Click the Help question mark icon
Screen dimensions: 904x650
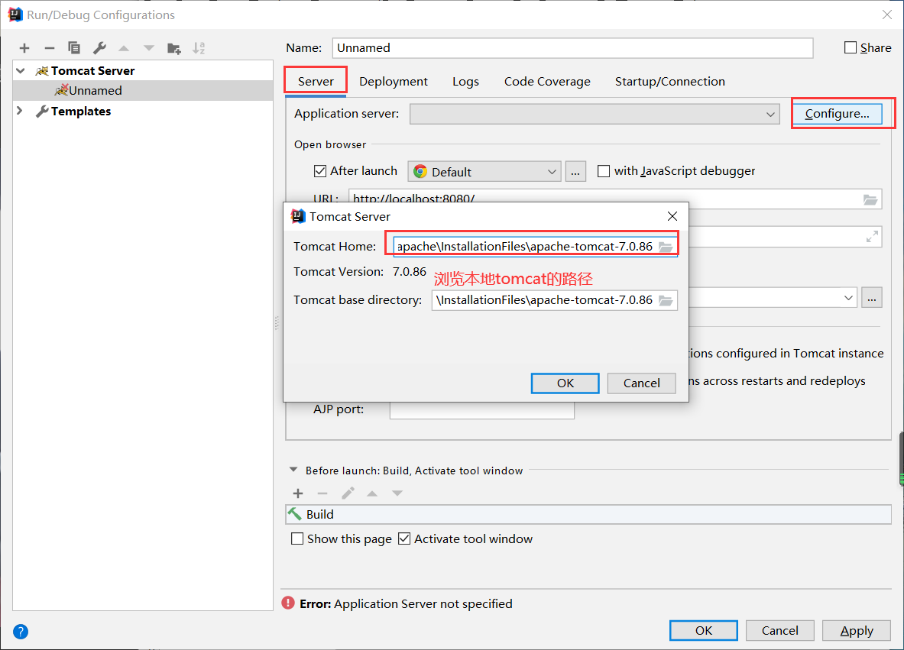coord(20,632)
